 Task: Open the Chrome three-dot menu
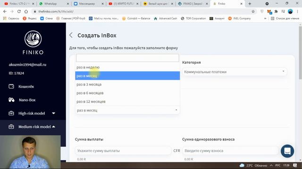297,11
